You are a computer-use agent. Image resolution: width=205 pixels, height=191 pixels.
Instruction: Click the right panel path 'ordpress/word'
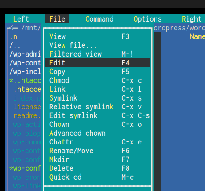coord(179,28)
